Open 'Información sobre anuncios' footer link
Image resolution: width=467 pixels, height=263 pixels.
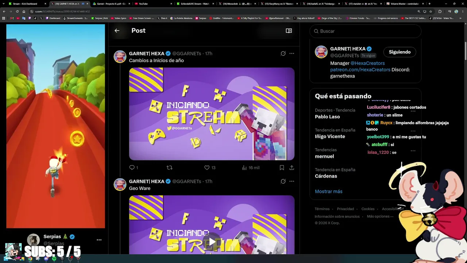pos(337,217)
